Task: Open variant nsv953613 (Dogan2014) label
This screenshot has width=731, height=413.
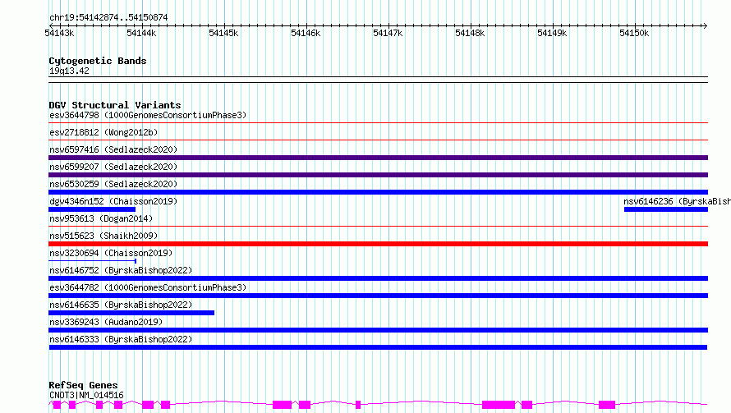Action: pyautogui.click(x=101, y=218)
